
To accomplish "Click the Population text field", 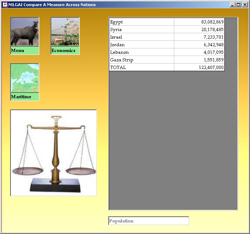I will (x=149, y=221).
